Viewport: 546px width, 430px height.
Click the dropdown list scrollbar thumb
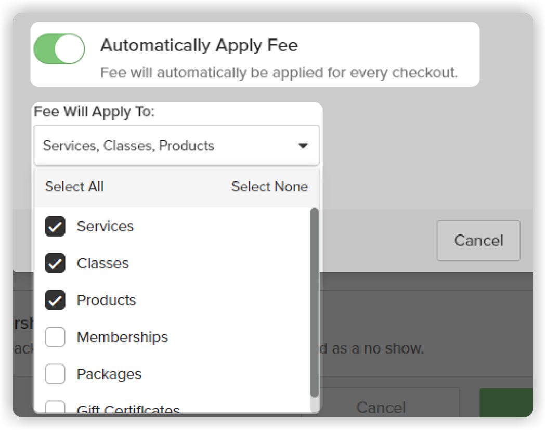[x=315, y=302]
